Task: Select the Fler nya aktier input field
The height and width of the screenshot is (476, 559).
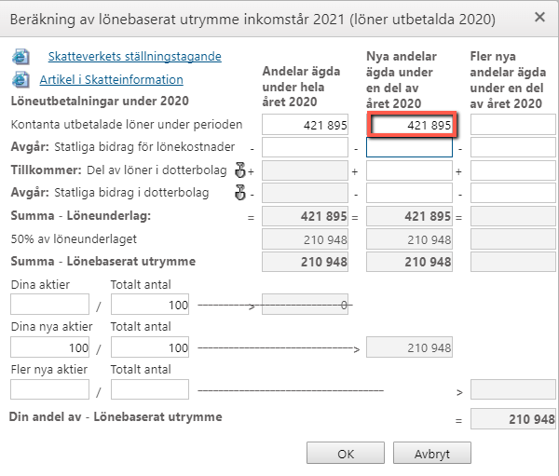Action: (50, 389)
